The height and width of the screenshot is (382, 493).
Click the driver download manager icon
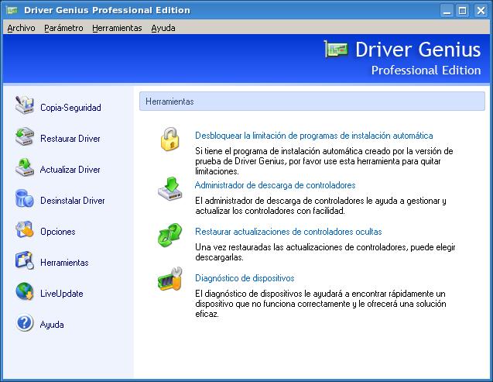170,189
